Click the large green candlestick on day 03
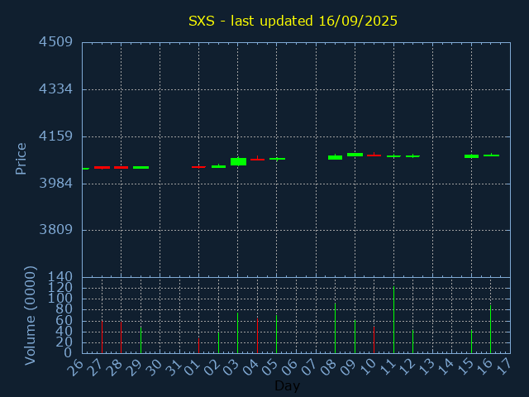The width and height of the screenshot is (529, 397). coord(238,161)
